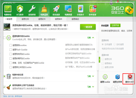This screenshot has height=98, width=136.
Task: Open the 清理注册表 blue cubes icon
Action: pos(118,77)
